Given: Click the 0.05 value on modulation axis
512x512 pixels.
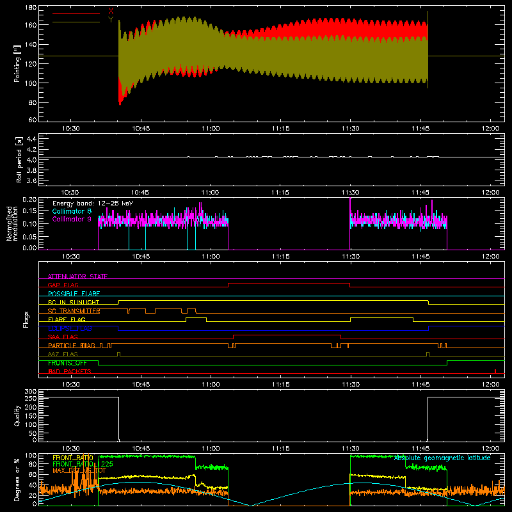Looking at the screenshot, I should (x=29, y=236).
